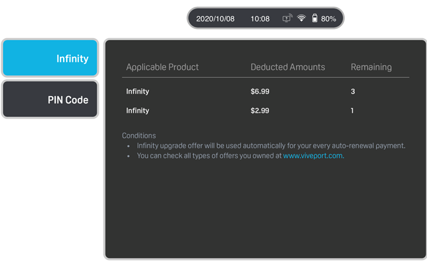Click the Wi-Fi signal icon
Image resolution: width=427 pixels, height=267 pixels.
pyautogui.click(x=301, y=18)
